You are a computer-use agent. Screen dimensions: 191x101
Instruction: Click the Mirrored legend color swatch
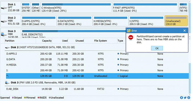(x=25, y=98)
